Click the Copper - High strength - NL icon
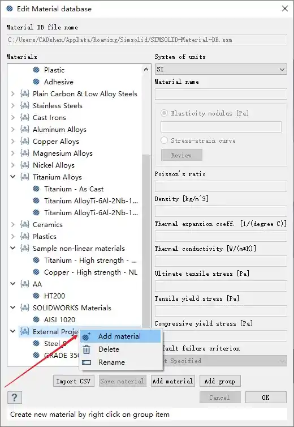 pyautogui.click(x=36, y=272)
